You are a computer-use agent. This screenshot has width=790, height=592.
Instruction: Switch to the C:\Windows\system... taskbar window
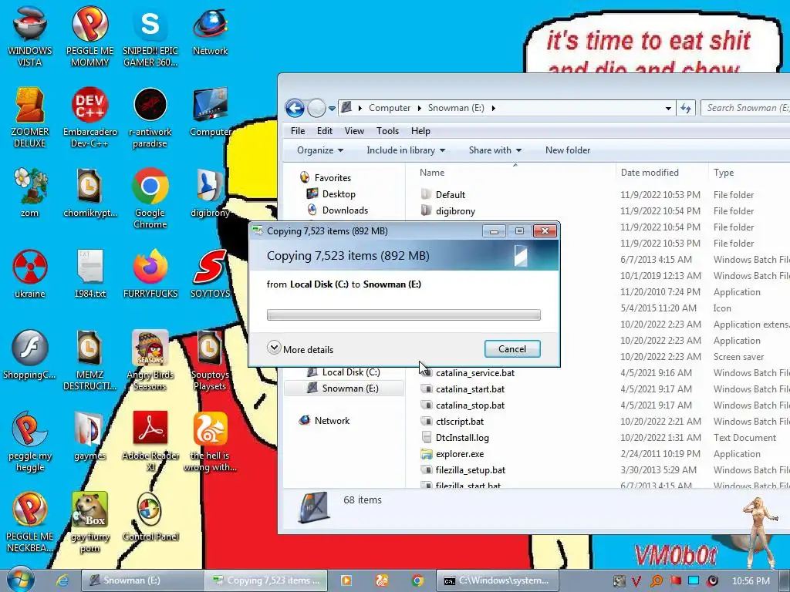(496, 580)
